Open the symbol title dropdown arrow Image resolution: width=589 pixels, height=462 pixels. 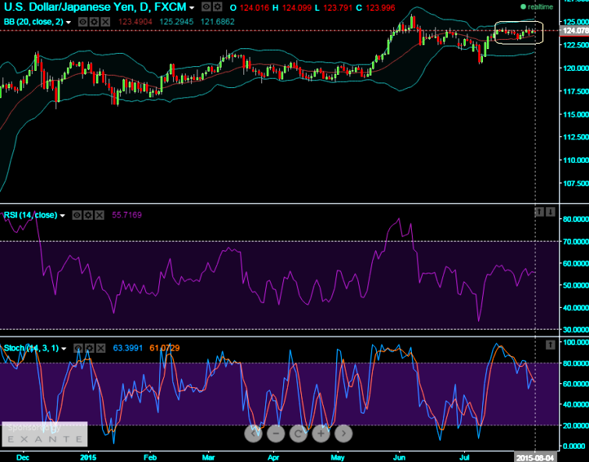click(192, 8)
